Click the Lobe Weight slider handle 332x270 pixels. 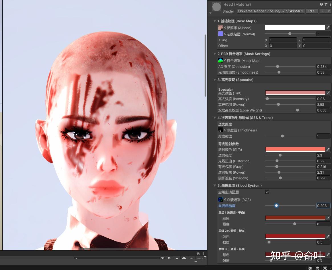[298, 110]
